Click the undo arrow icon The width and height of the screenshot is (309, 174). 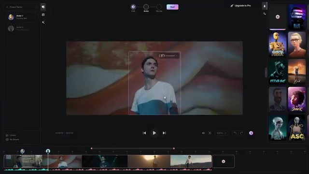coord(235,133)
